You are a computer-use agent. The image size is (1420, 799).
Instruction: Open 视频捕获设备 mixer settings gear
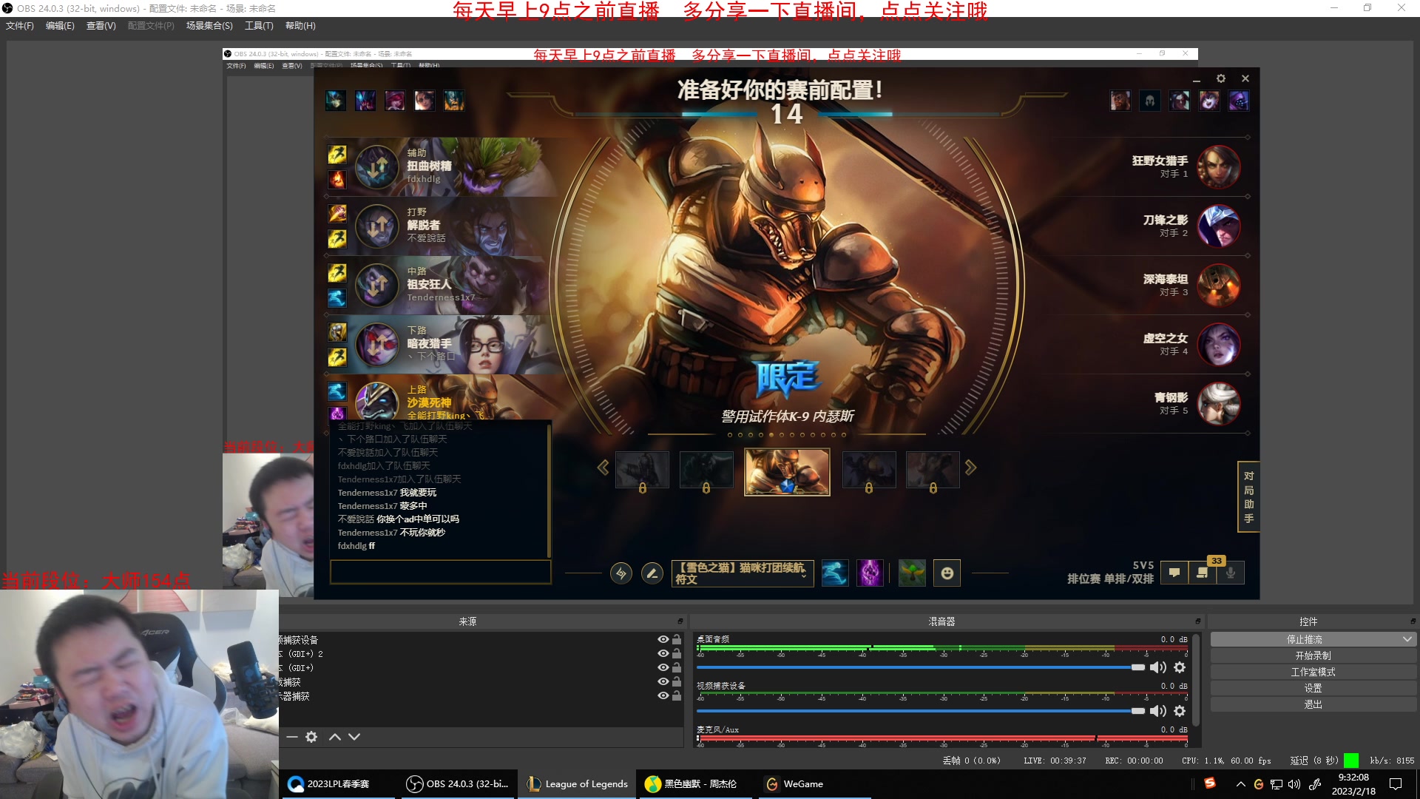(x=1180, y=711)
